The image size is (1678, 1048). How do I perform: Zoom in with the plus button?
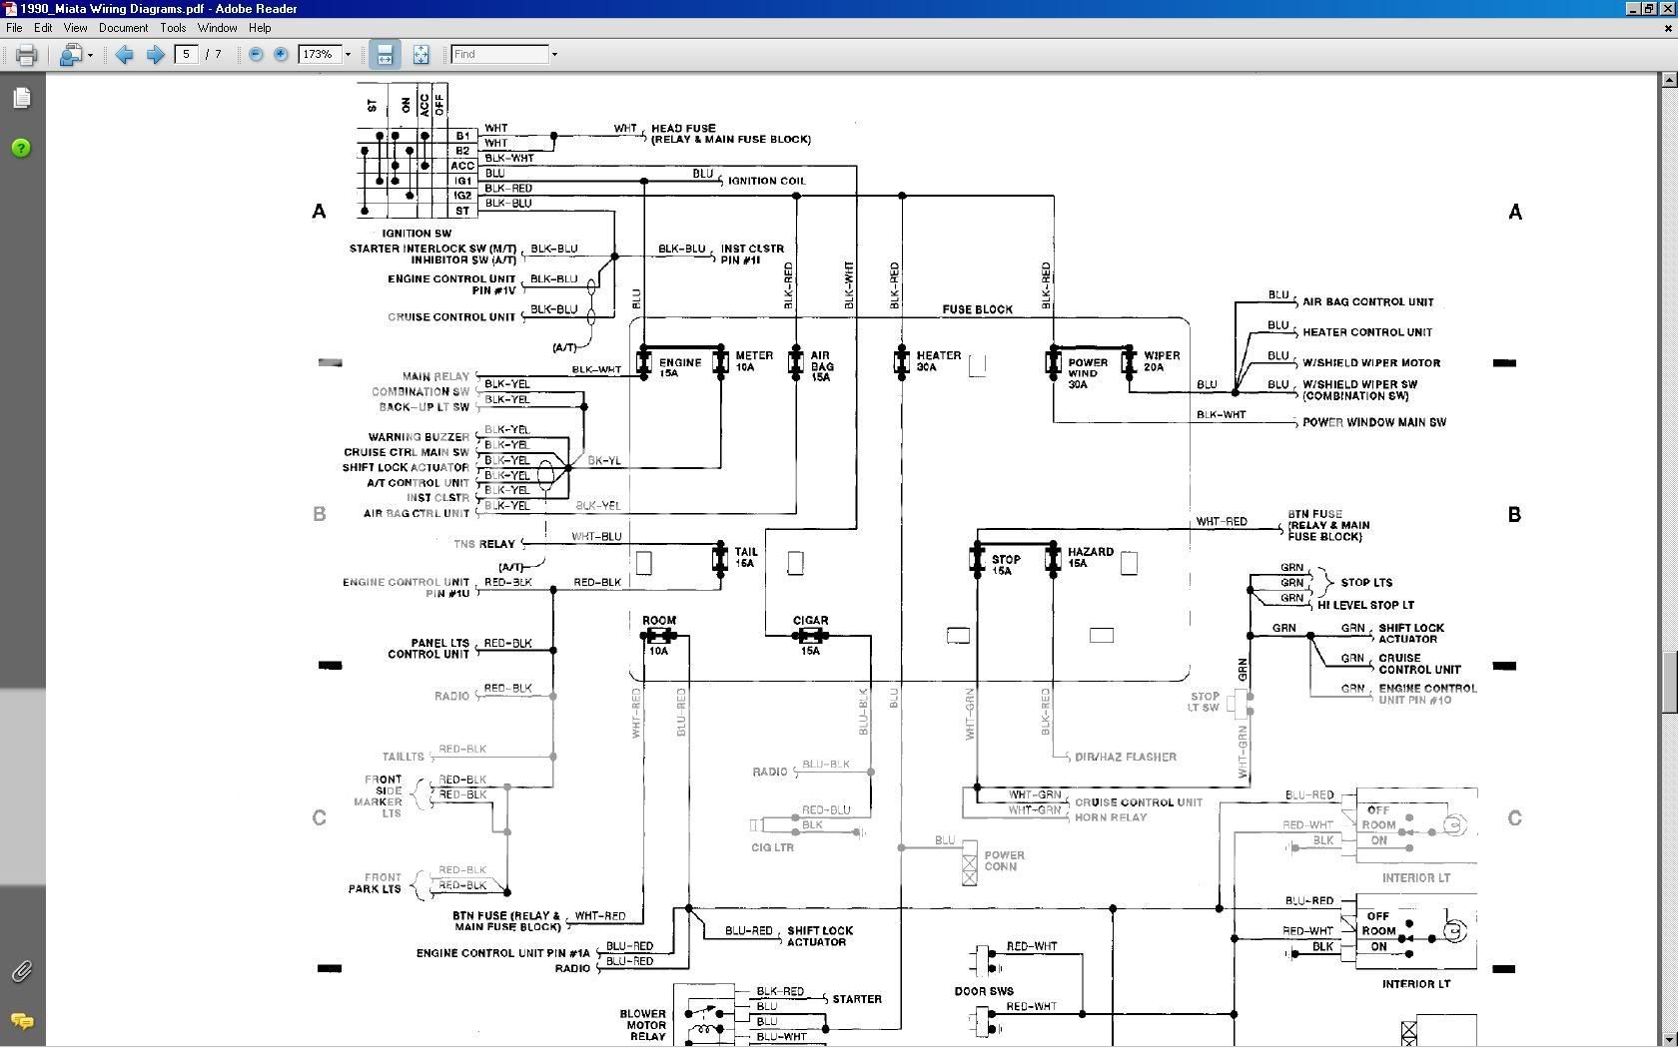point(281,54)
